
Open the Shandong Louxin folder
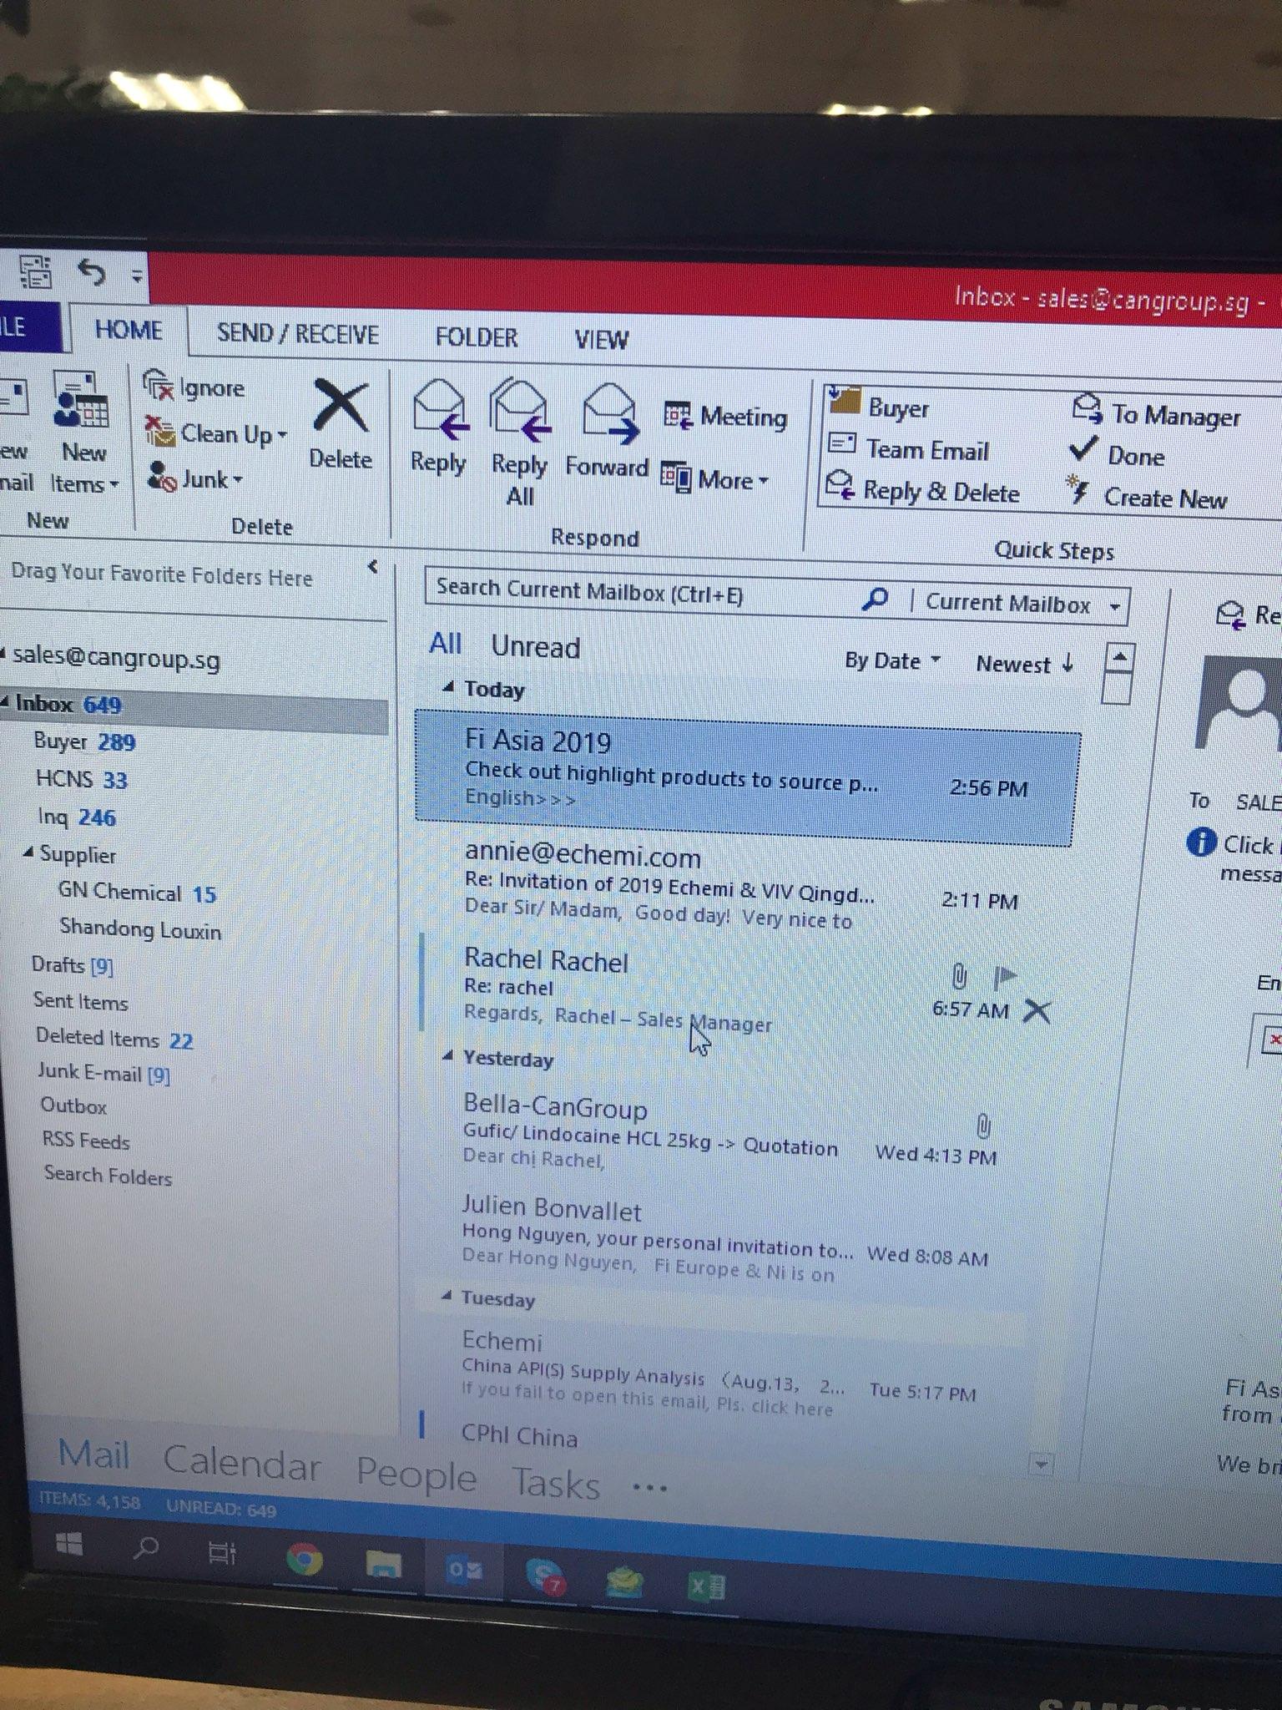140,929
